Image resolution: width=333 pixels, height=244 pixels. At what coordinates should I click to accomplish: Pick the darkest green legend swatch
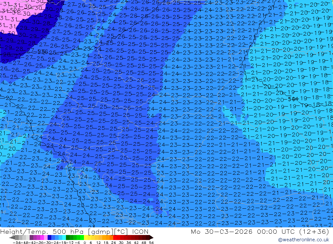[x=68, y=237]
